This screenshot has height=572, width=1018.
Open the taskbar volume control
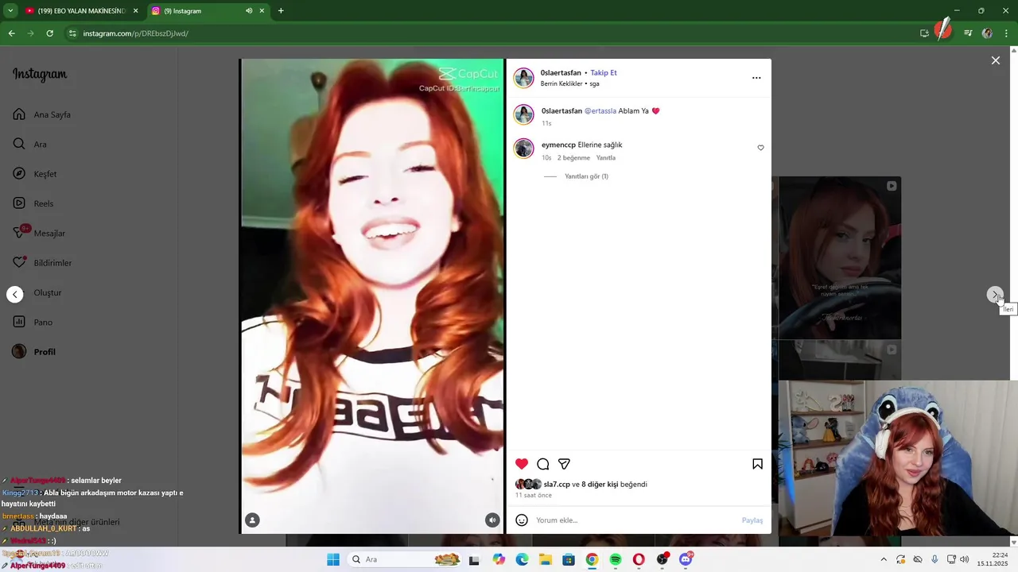[965, 559]
